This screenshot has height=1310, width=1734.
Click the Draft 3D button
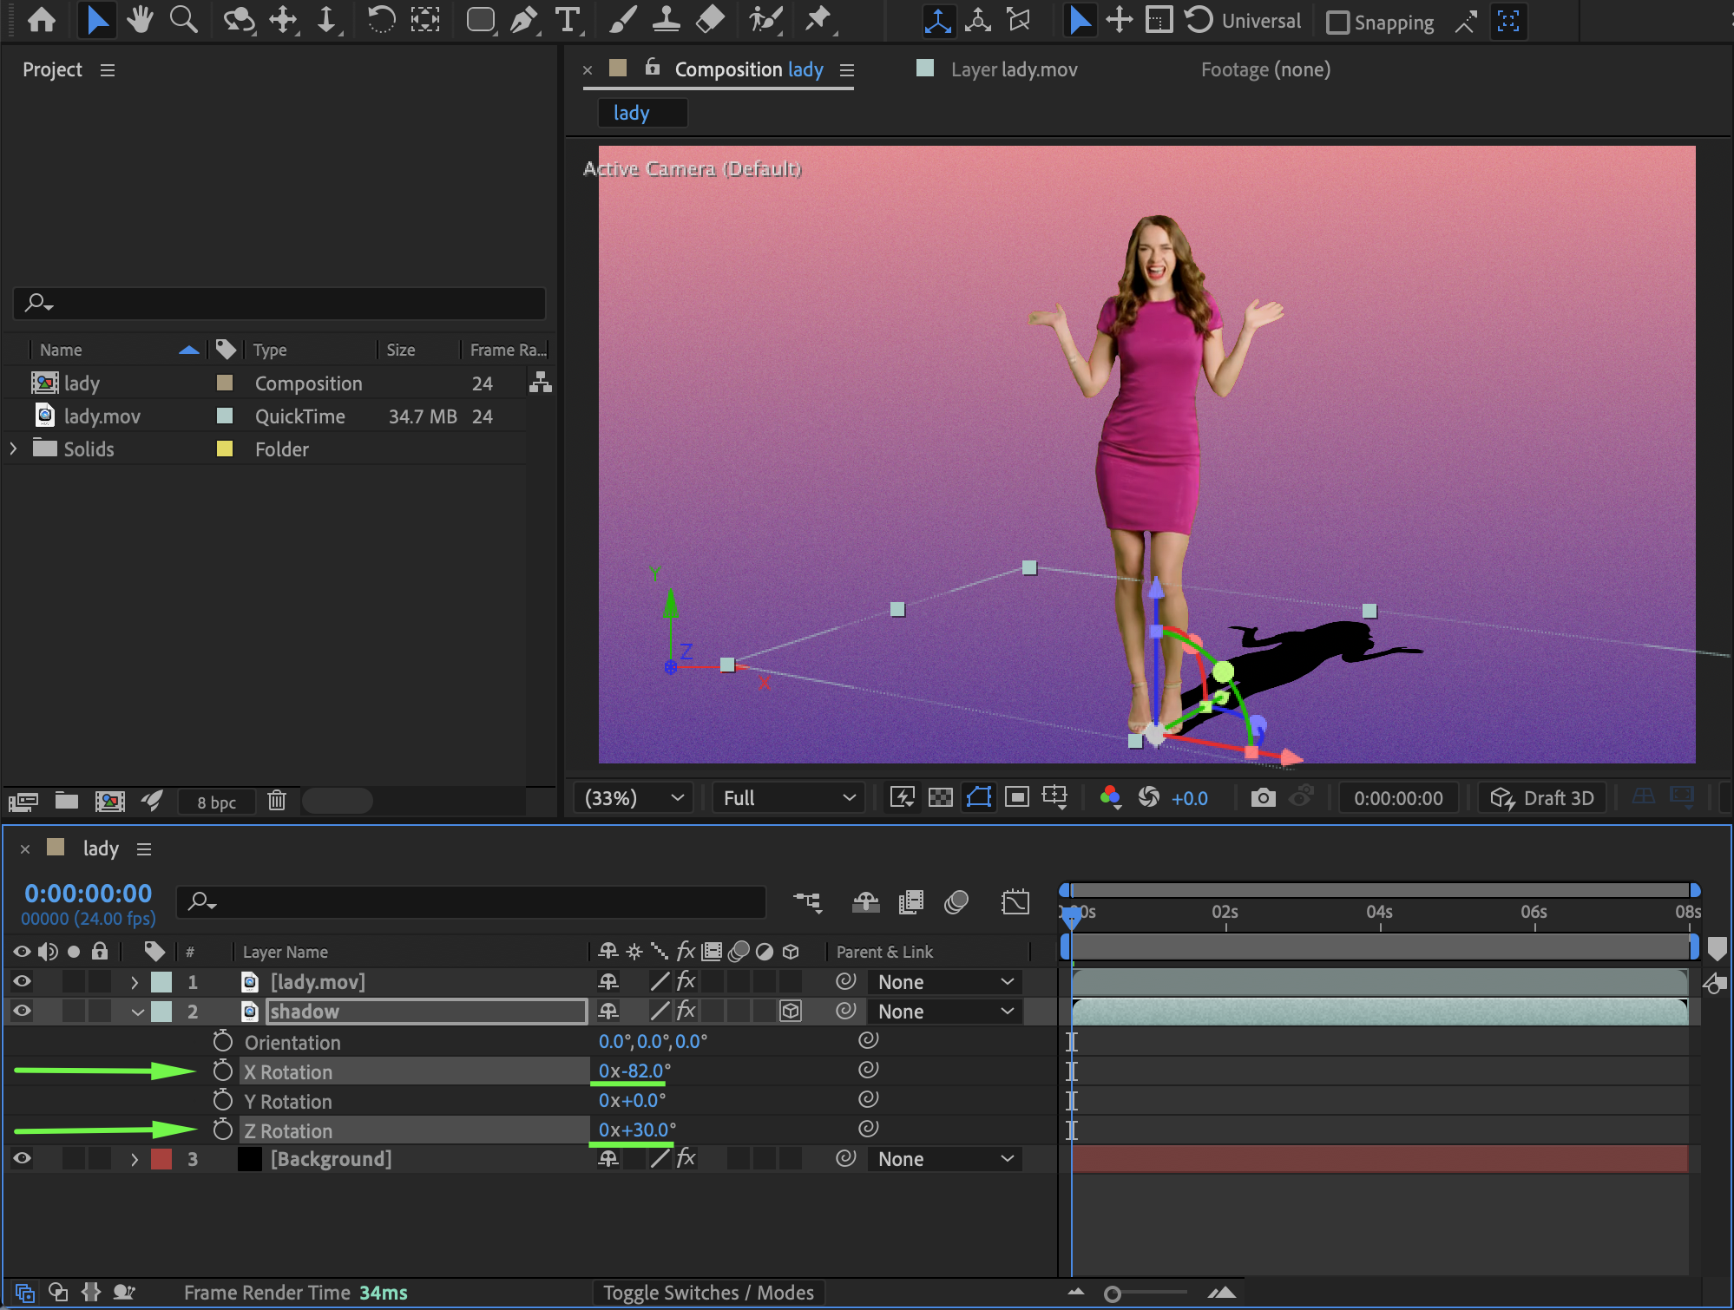[x=1542, y=797]
